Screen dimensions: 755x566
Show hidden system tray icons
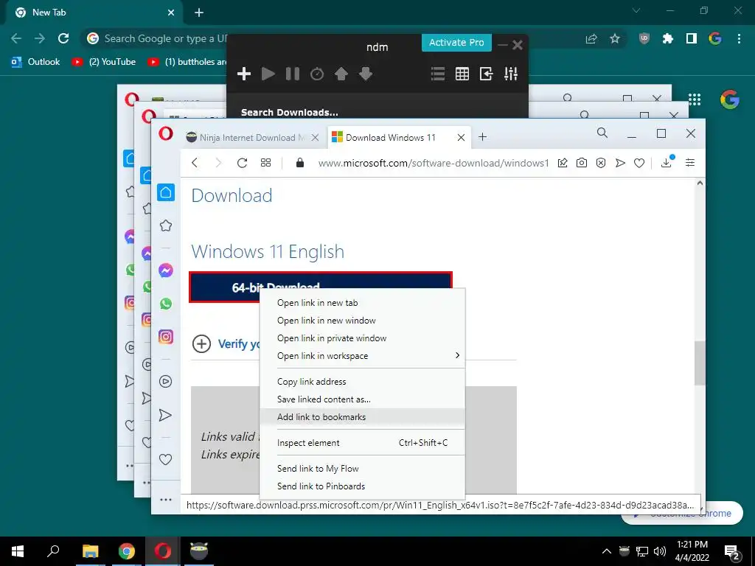[x=607, y=551]
